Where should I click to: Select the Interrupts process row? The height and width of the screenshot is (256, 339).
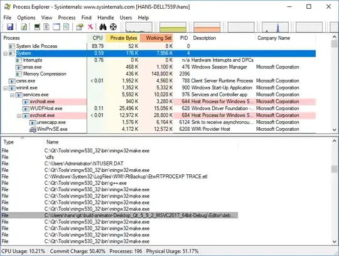coord(158,60)
